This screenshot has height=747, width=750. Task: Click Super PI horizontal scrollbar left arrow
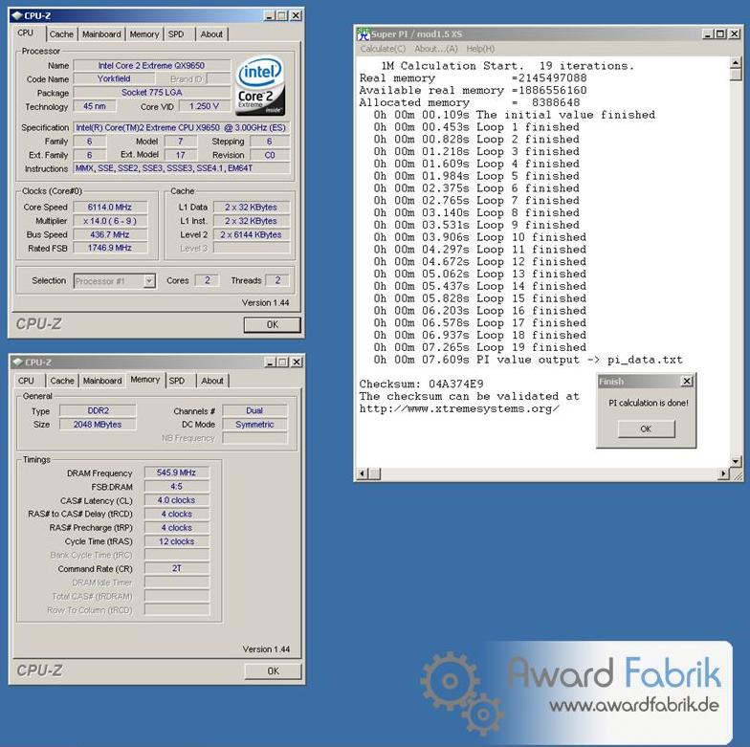pos(363,474)
